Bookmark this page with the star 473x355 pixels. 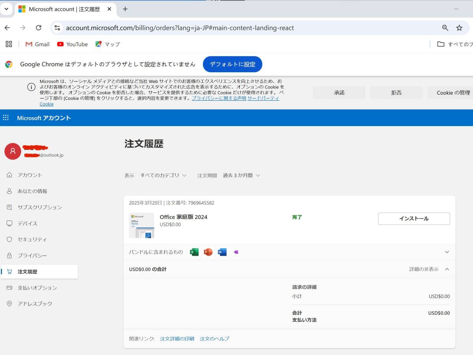(459, 28)
